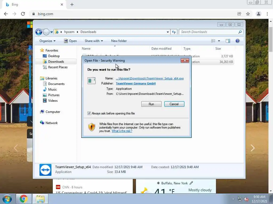273x204 pixels.
Task: Click the warning shield icon in dialog
Action: (x=92, y=127)
